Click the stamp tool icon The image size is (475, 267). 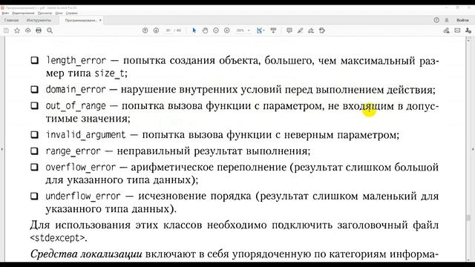pyautogui.click(x=322, y=30)
